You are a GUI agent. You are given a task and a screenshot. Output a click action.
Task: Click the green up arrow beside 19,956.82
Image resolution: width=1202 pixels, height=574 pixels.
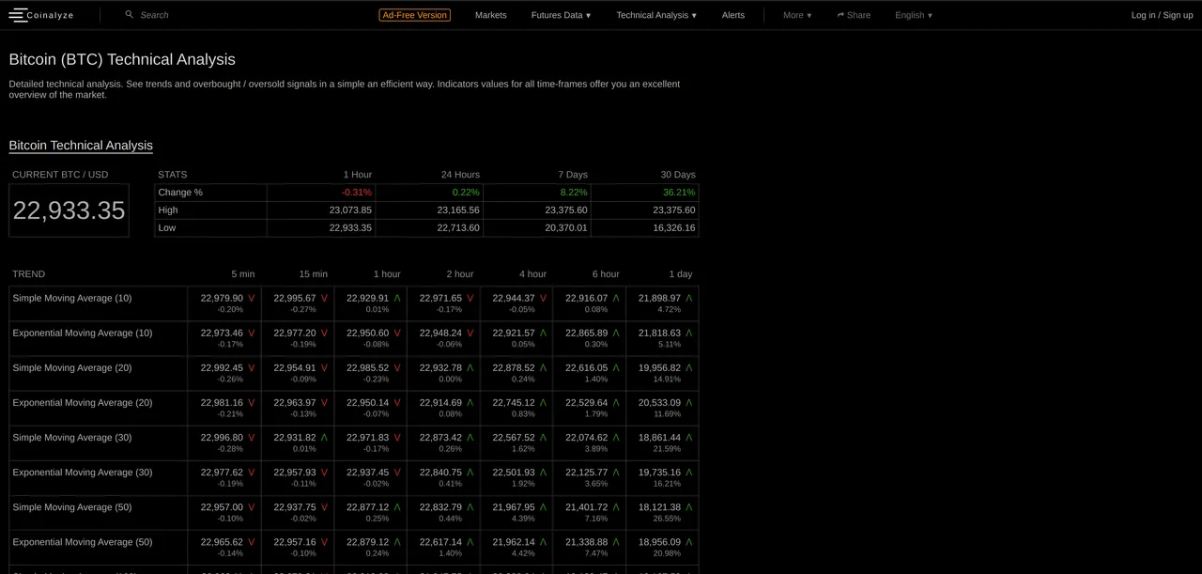(x=689, y=368)
